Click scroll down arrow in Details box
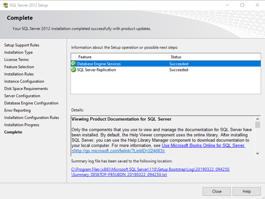265x199 pixels. (258, 153)
